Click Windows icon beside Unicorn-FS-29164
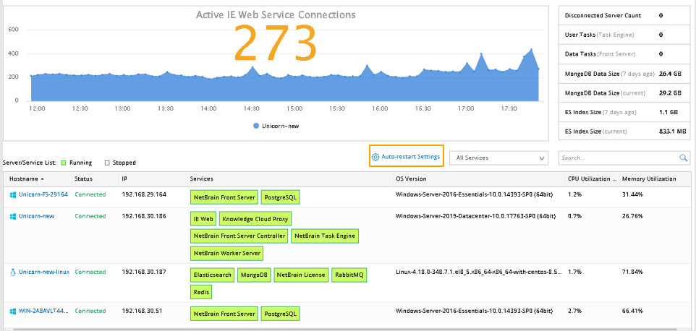 (x=13, y=194)
